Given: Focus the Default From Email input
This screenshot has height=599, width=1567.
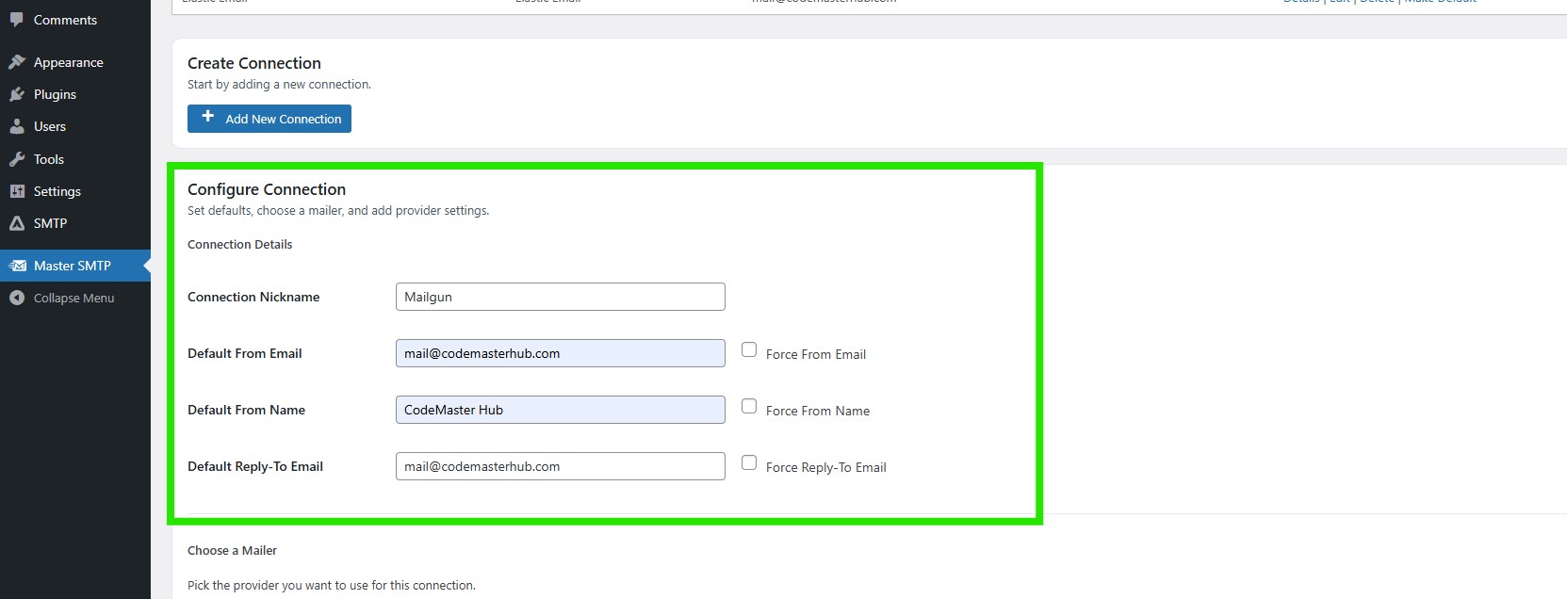Looking at the screenshot, I should pos(560,353).
